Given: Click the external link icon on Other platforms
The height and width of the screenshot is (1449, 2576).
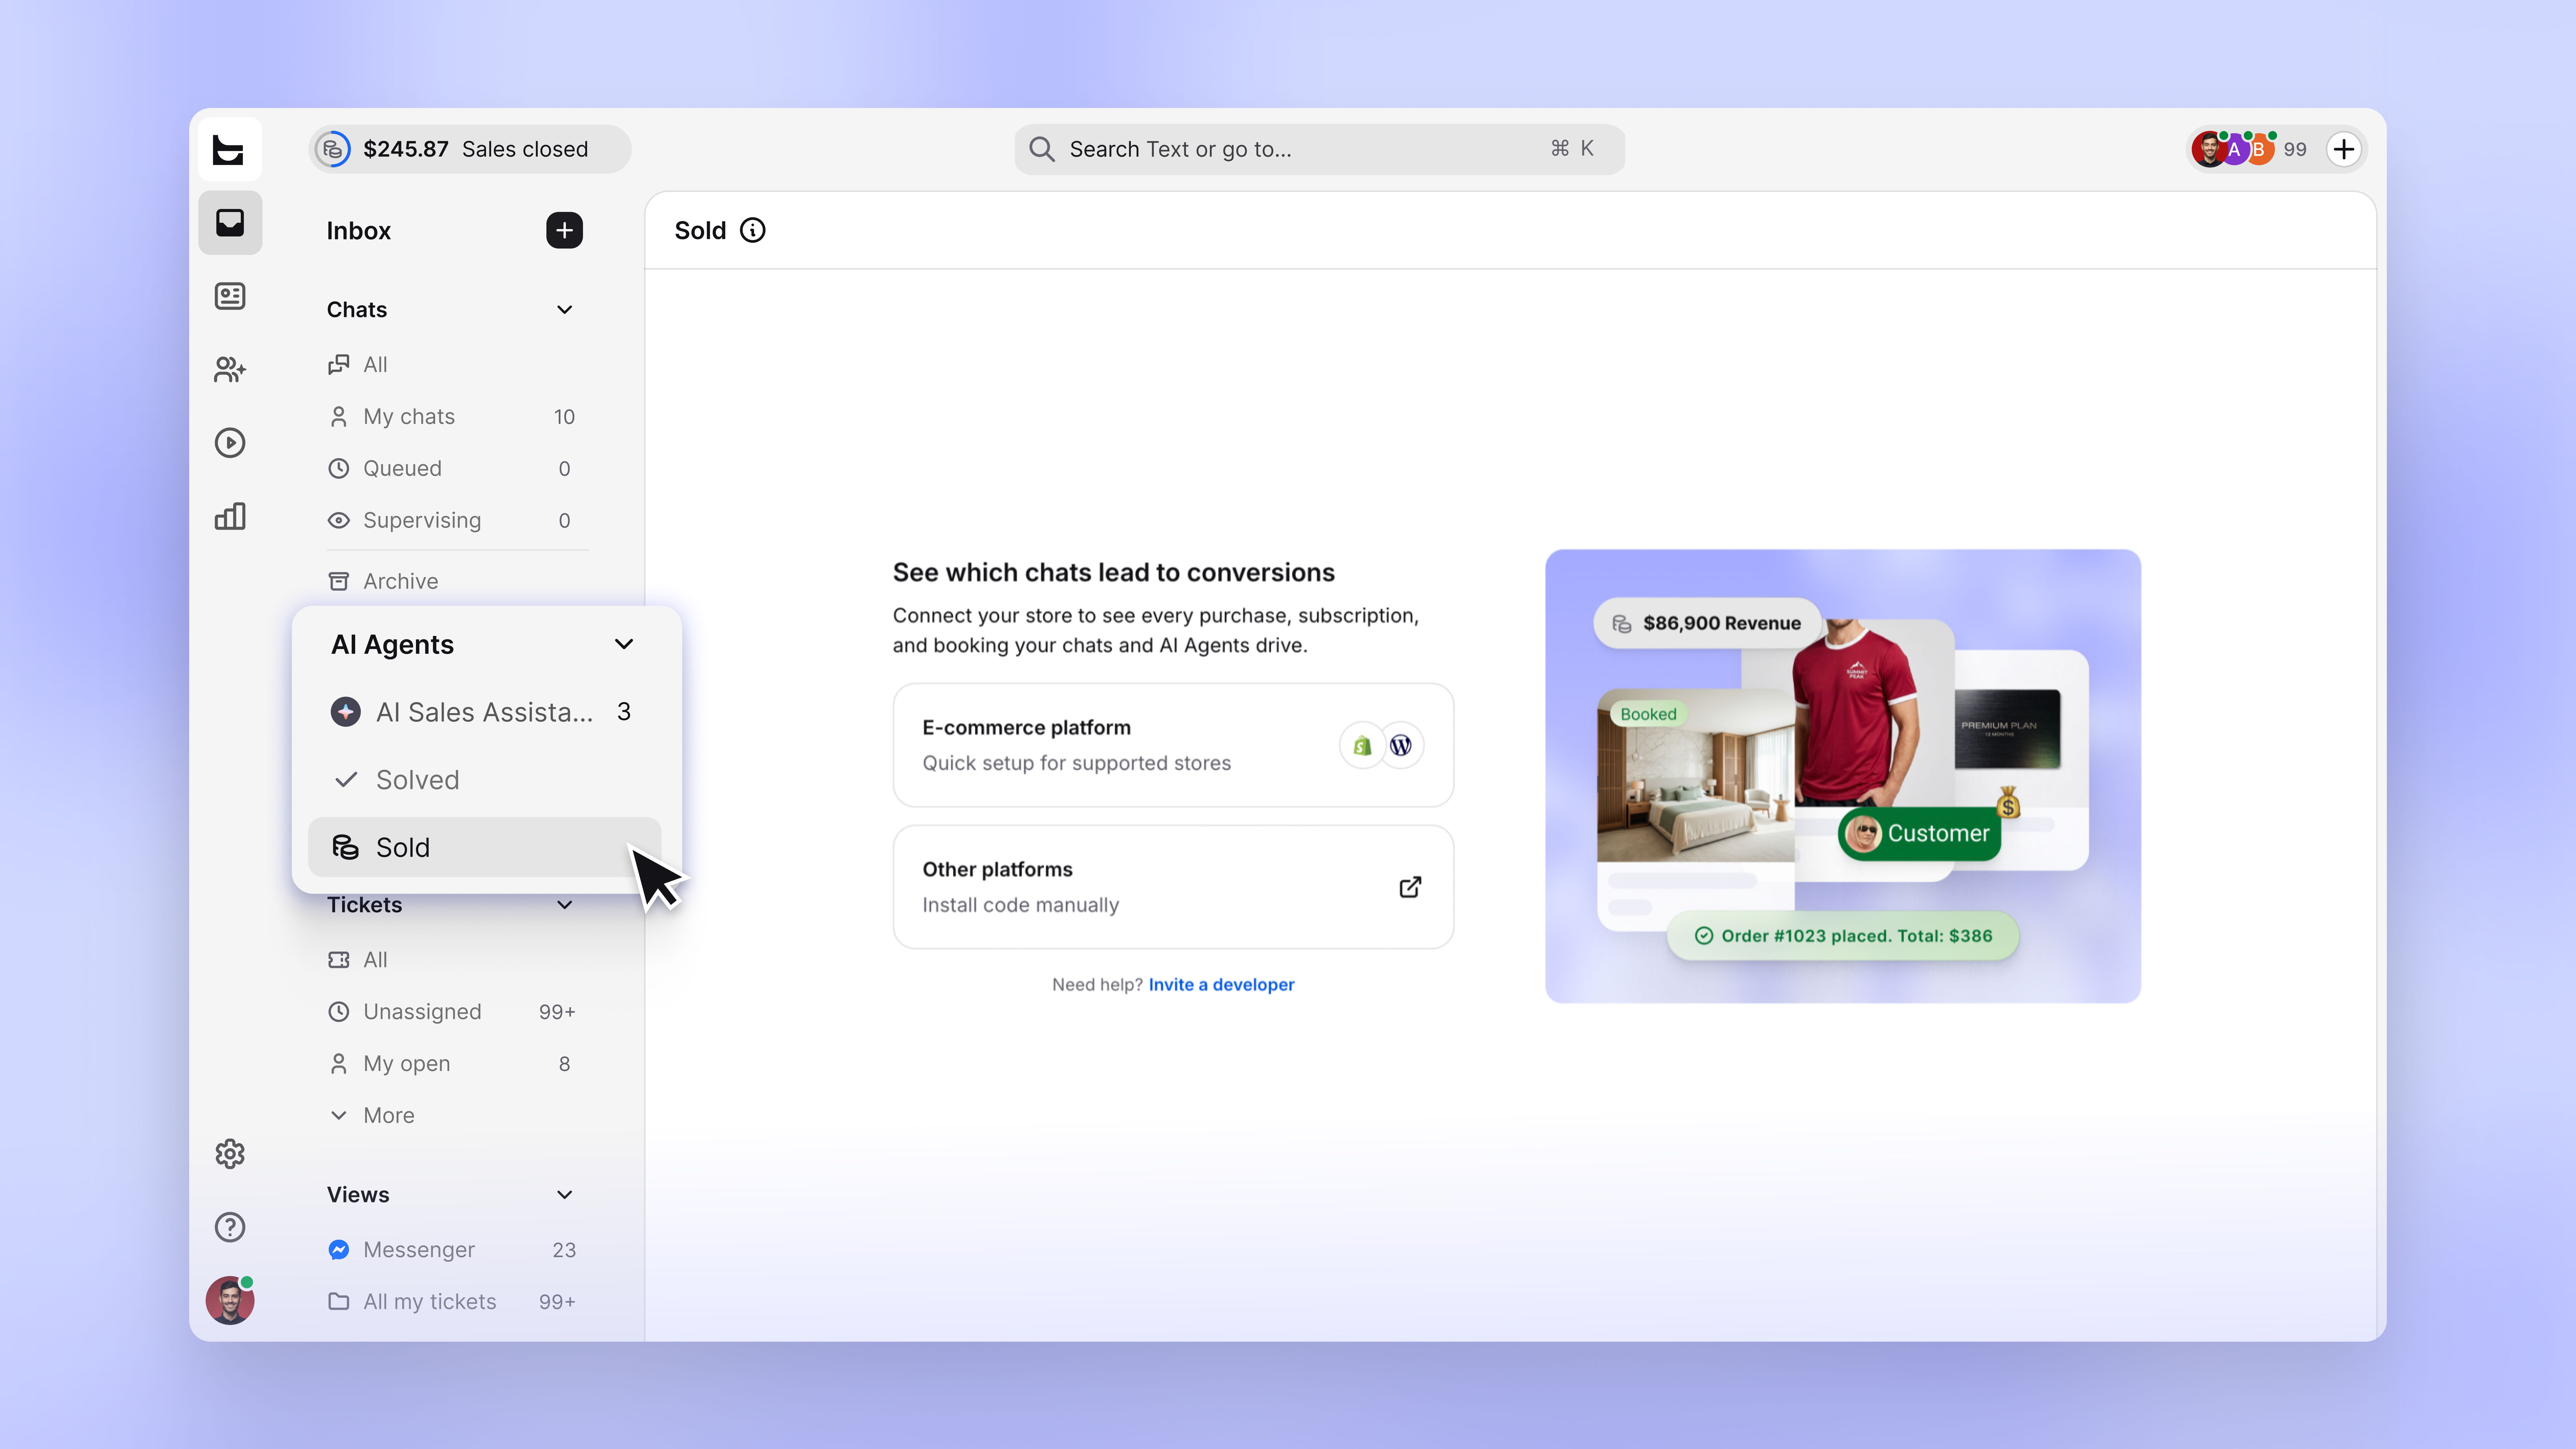Looking at the screenshot, I should pyautogui.click(x=1410, y=887).
